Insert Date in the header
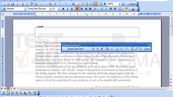Viewport: 173px width, 97px height. coord(107,49)
